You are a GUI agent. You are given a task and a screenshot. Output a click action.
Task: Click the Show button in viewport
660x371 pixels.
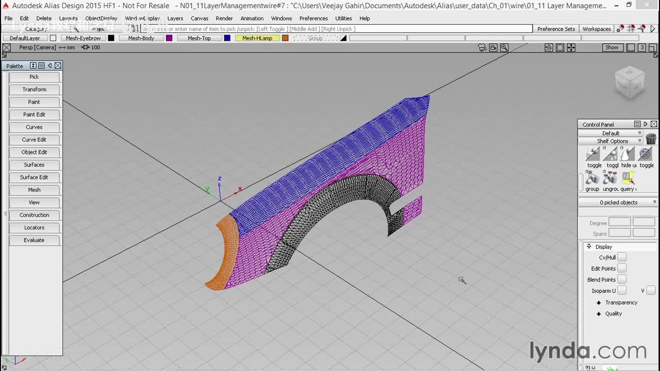pos(612,47)
